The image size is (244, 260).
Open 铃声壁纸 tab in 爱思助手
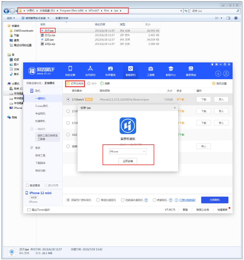(x=110, y=71)
